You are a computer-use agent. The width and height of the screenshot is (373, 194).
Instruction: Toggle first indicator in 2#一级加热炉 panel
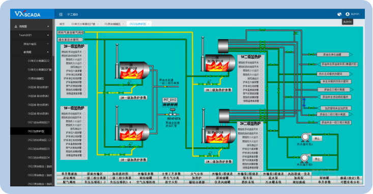(x=84, y=52)
